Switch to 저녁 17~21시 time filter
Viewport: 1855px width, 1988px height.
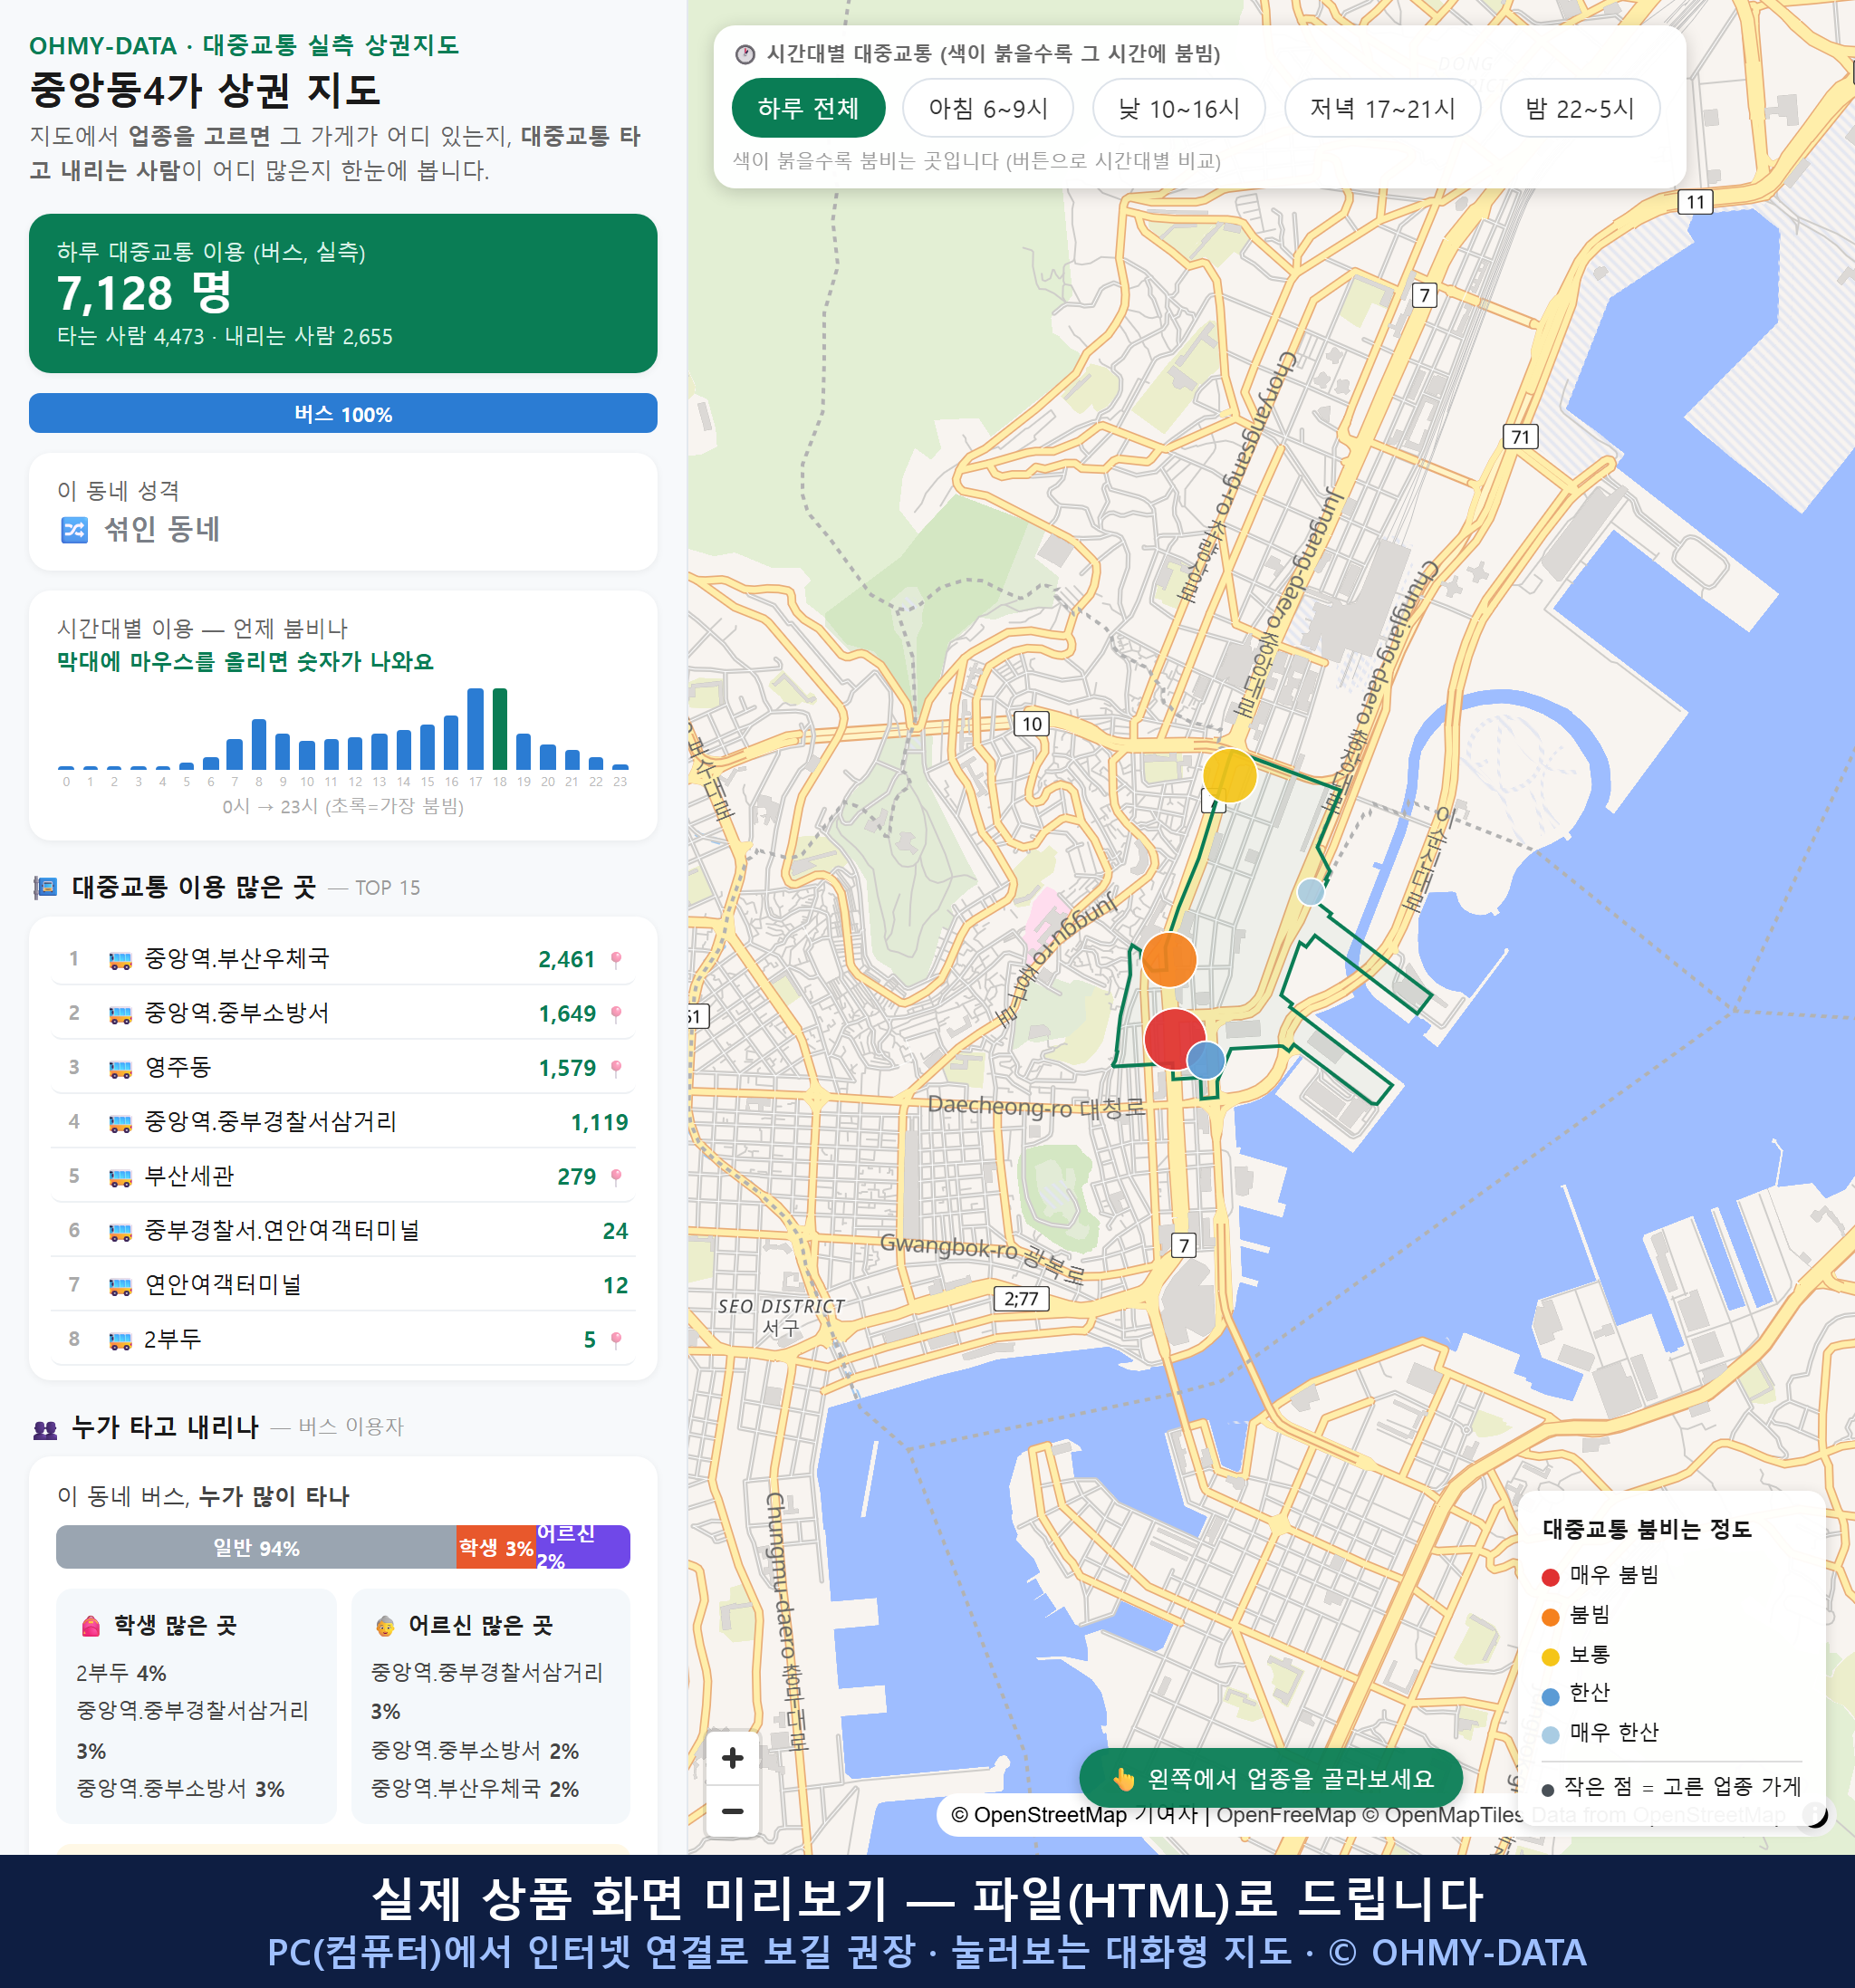tap(1381, 108)
